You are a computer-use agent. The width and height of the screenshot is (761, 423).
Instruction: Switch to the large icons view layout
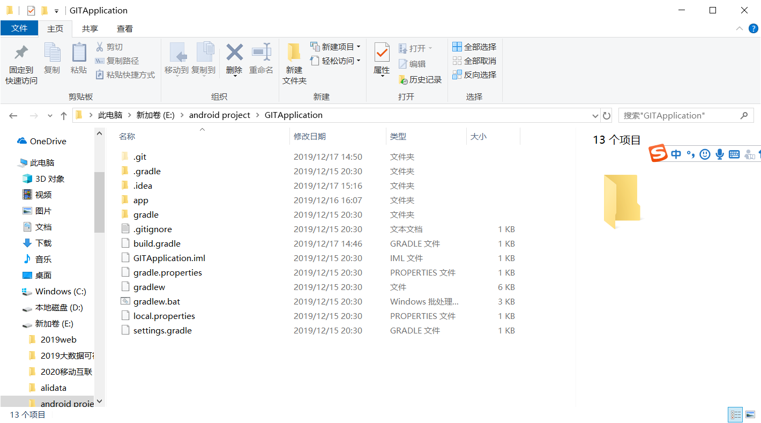click(750, 414)
